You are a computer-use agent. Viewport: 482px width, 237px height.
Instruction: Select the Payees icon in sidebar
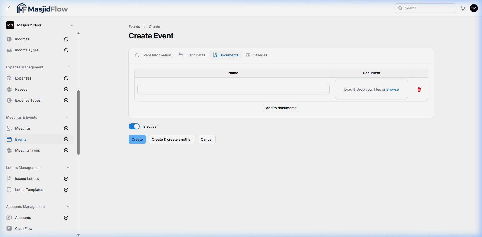coord(9,89)
